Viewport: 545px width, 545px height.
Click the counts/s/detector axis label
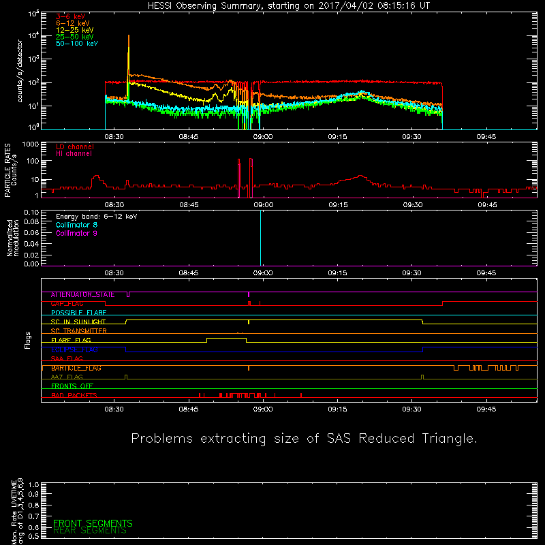click(x=20, y=71)
